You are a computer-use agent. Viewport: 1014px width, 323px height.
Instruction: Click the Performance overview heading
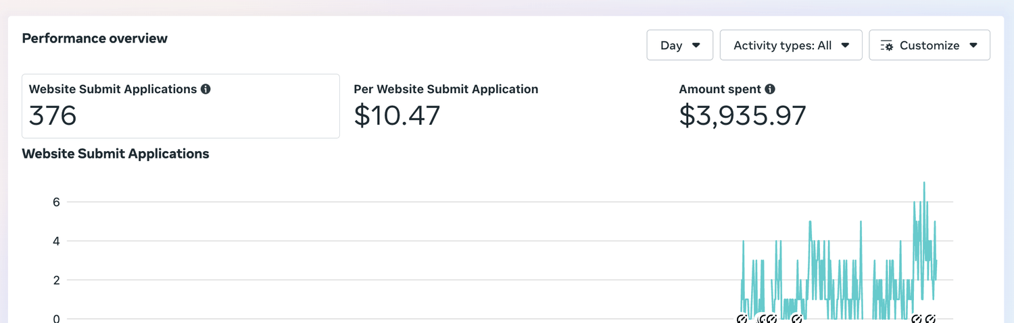click(x=95, y=38)
